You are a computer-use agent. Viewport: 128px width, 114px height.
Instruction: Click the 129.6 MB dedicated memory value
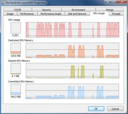[x=16, y=56]
